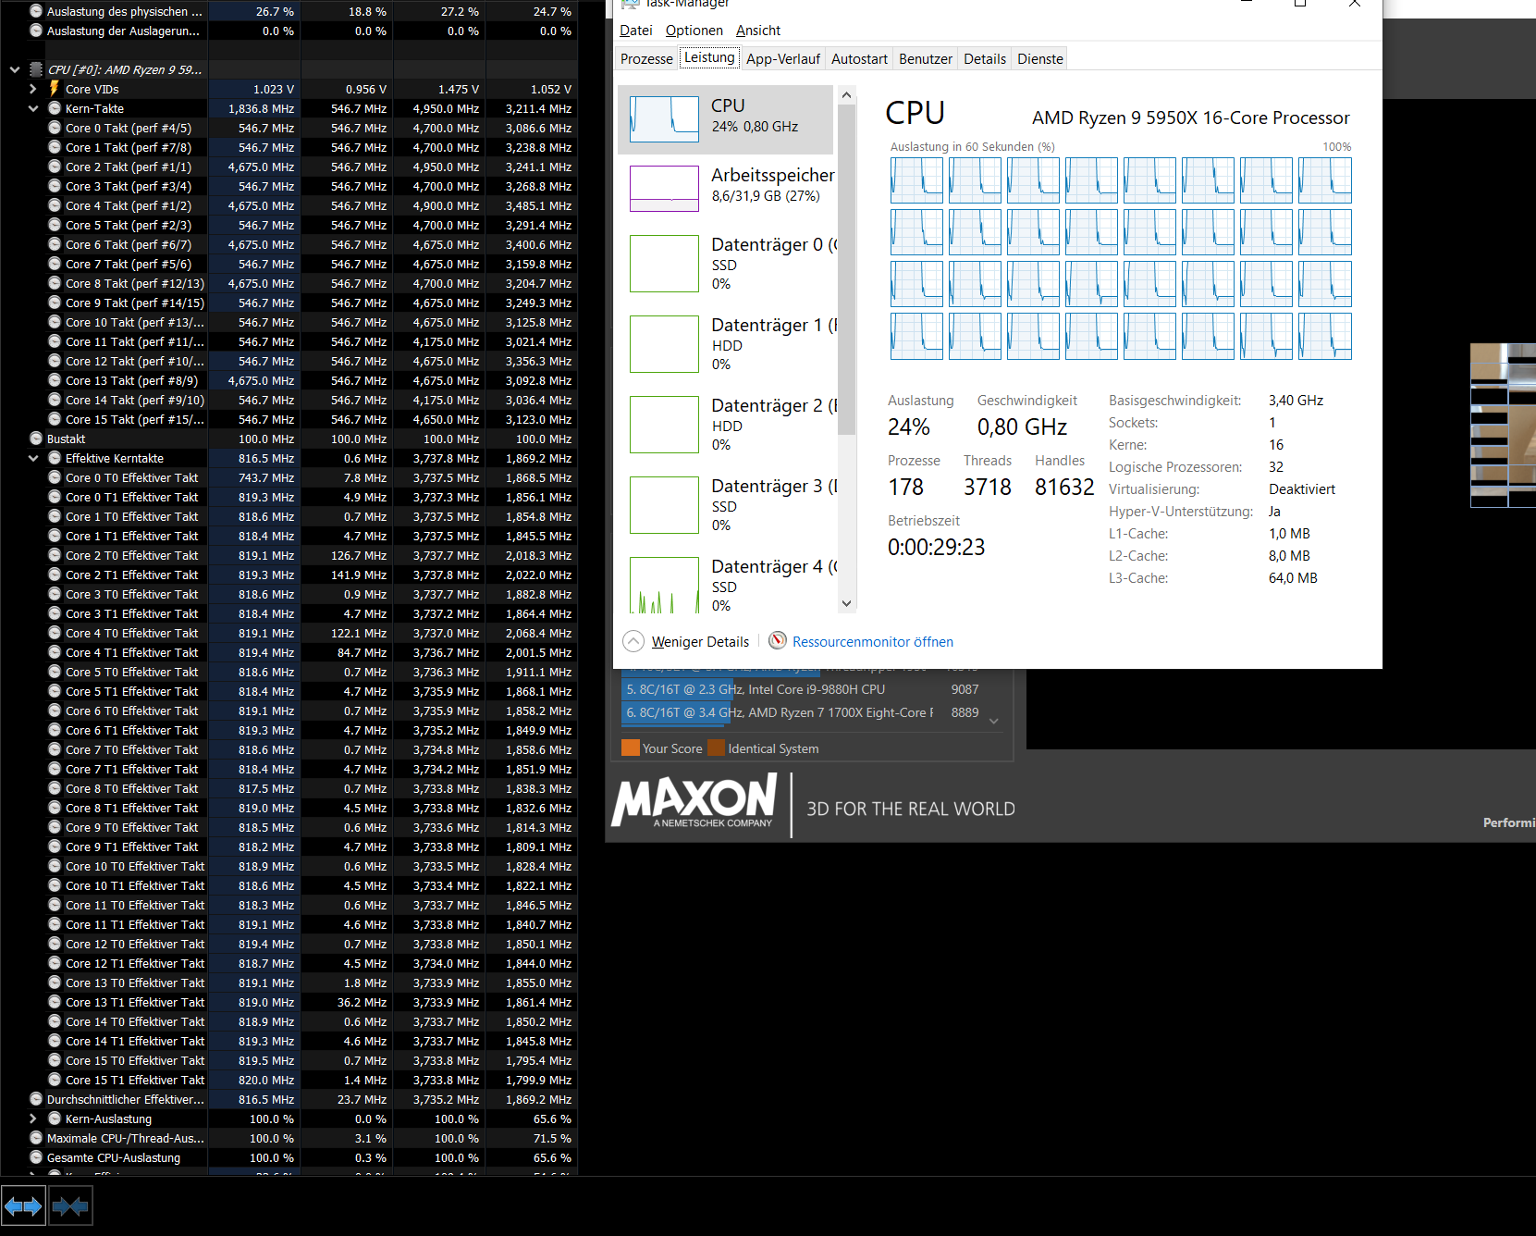Click the circular chevron icon beside Weniger Details

point(633,641)
